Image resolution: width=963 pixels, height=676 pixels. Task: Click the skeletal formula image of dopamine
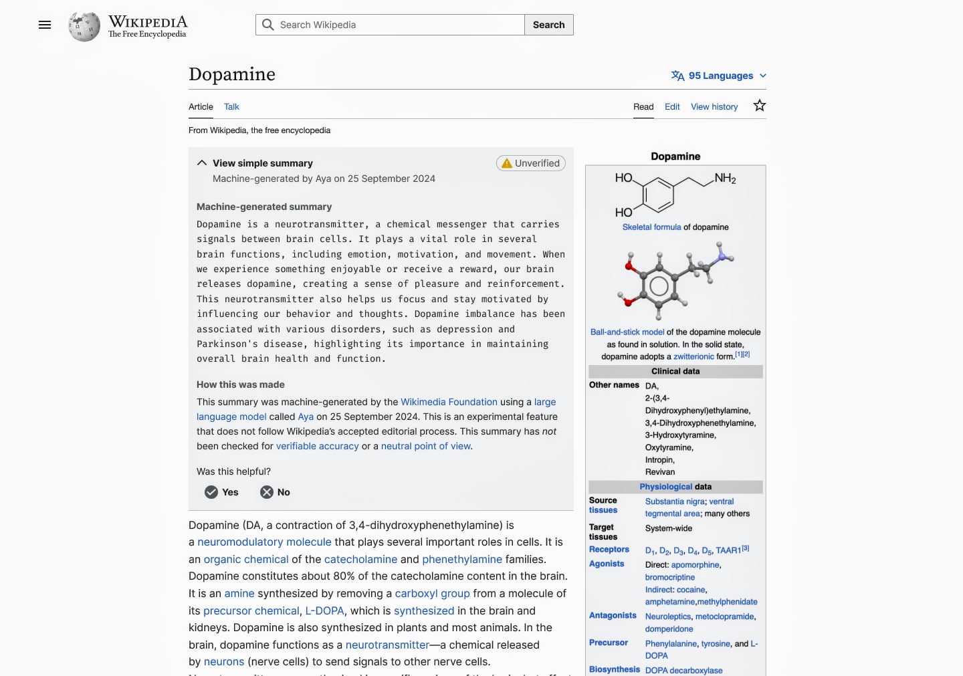(x=675, y=195)
